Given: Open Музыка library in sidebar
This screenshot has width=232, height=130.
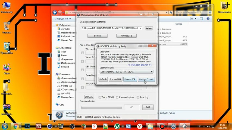Looking at the screenshot, I should (x=65, y=67).
